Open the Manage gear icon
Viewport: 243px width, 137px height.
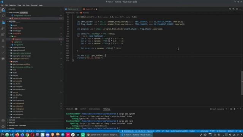(3, 127)
